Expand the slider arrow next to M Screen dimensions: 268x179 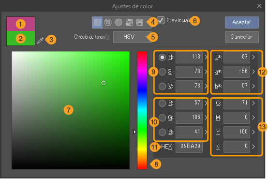pos(253,118)
